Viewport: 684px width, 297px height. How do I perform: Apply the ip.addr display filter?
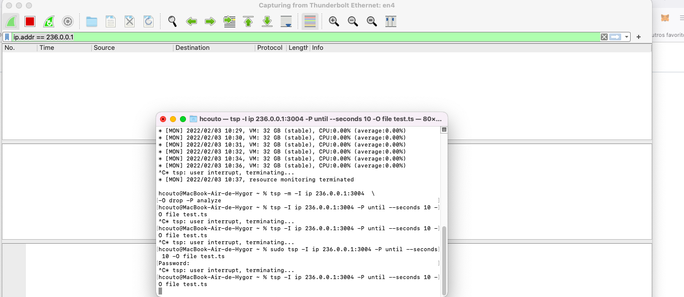(614, 36)
